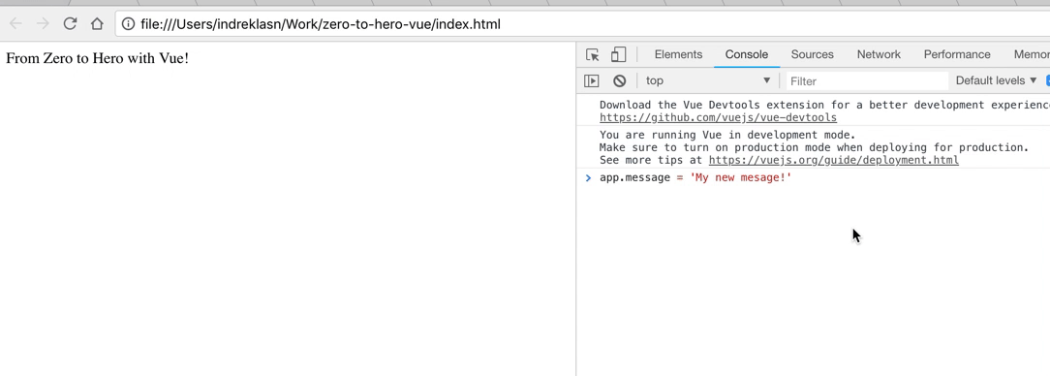Viewport: 1050px width, 376px height.
Task: Go to the home page icon
Action: click(x=97, y=24)
